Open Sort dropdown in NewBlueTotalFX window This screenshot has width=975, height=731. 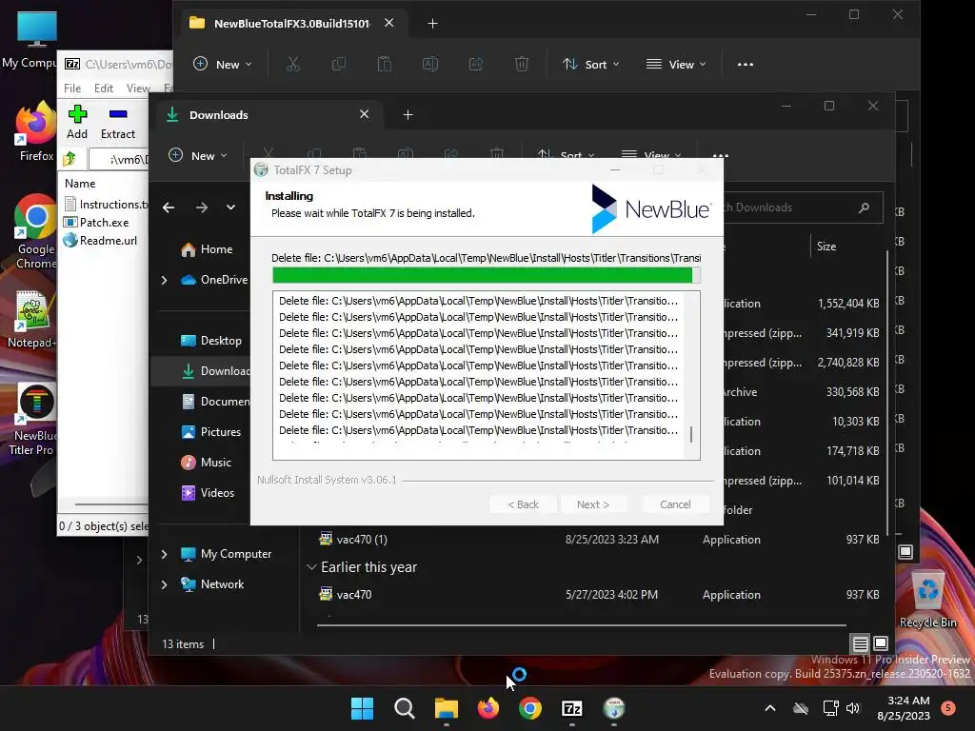[590, 64]
